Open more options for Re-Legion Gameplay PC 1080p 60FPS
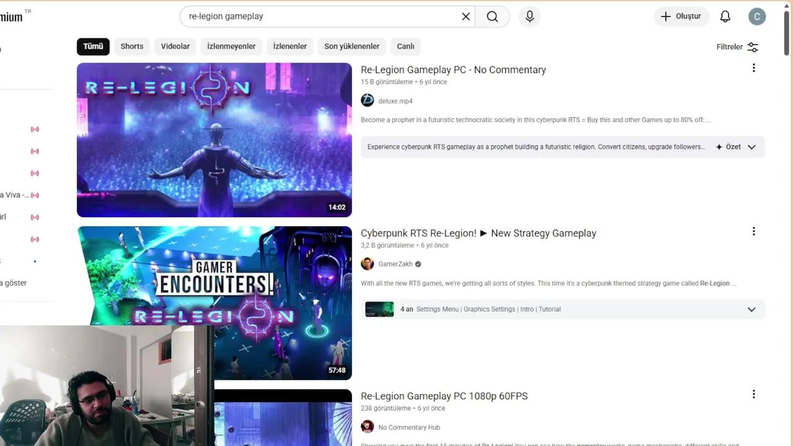Image resolution: width=793 pixels, height=446 pixels. pos(754,395)
